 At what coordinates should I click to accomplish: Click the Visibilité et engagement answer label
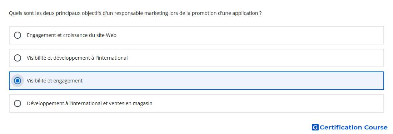pos(55,81)
